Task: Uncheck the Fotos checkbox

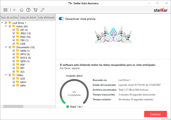Action: point(10,26)
